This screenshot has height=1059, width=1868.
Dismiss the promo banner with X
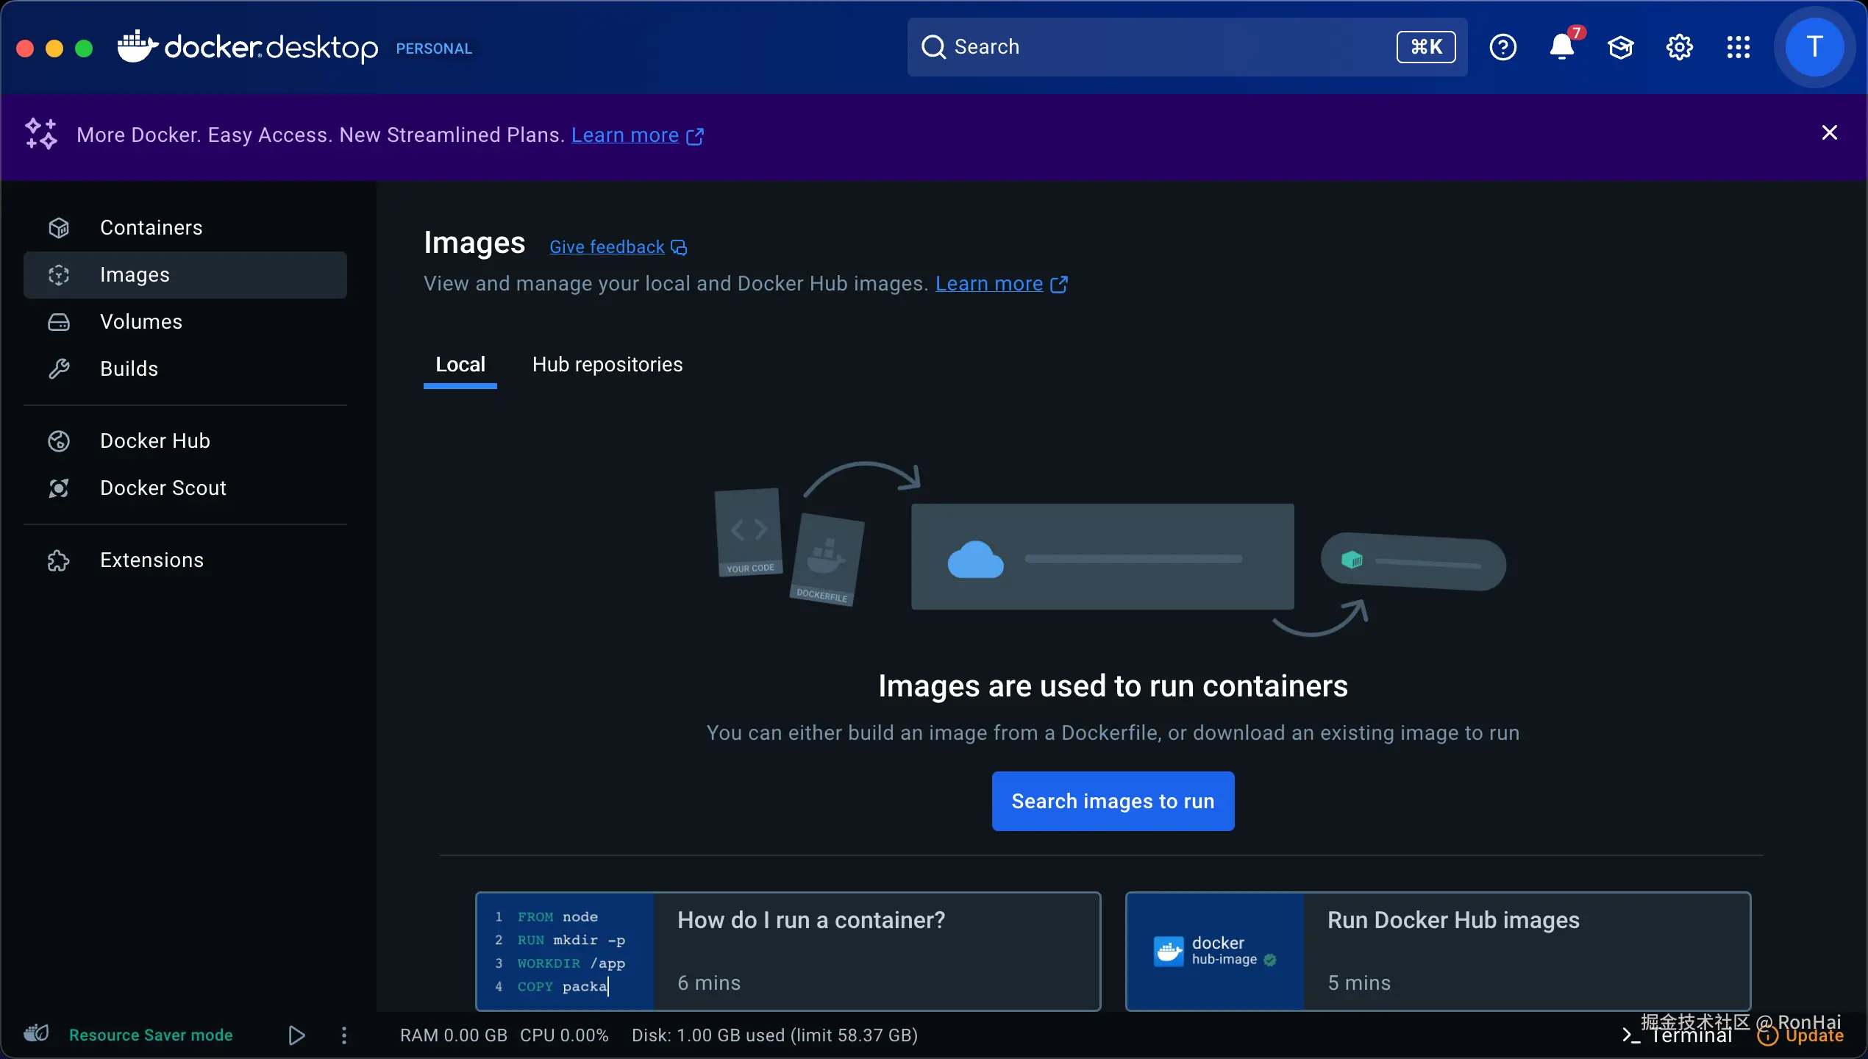1829,132
